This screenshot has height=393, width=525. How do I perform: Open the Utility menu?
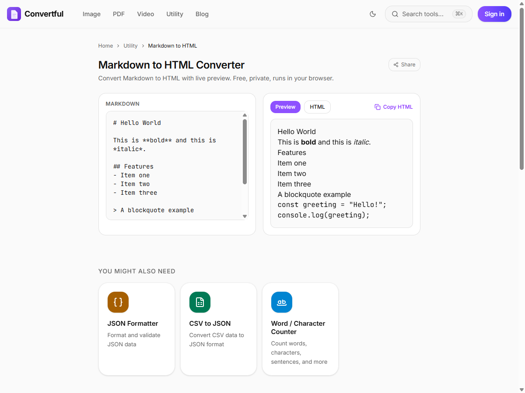tap(175, 14)
